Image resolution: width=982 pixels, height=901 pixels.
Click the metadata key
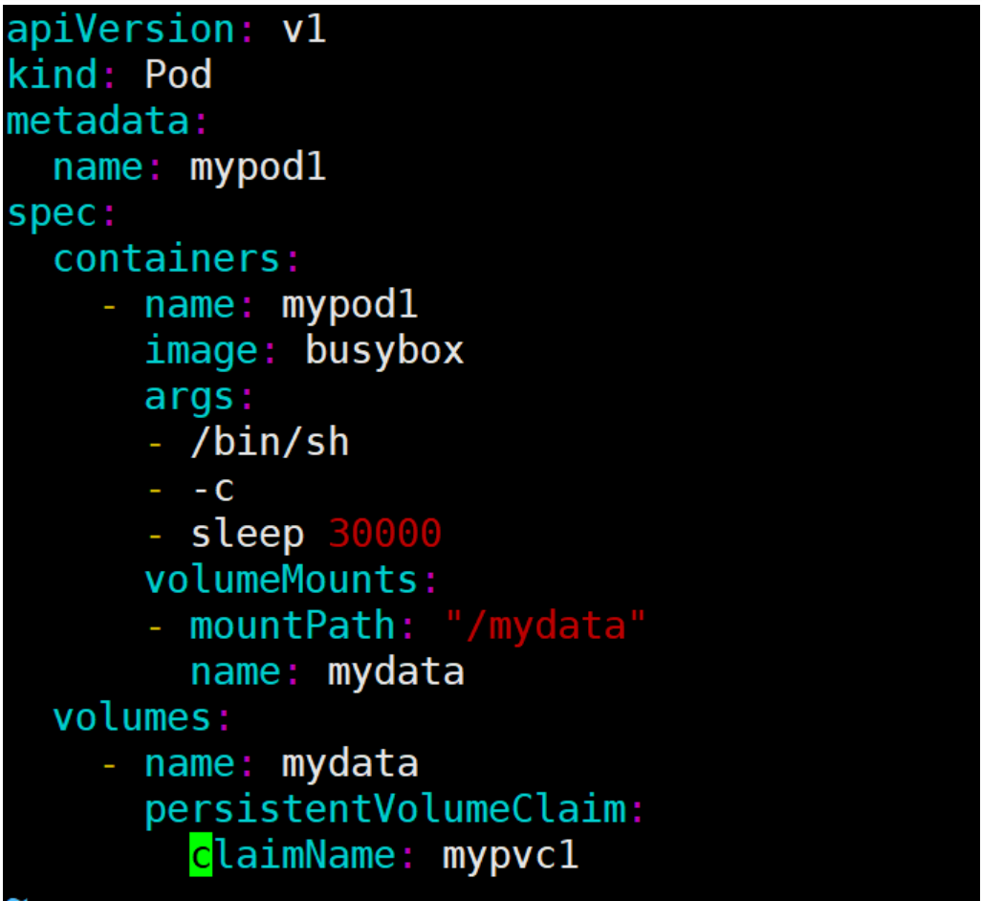coord(98,121)
